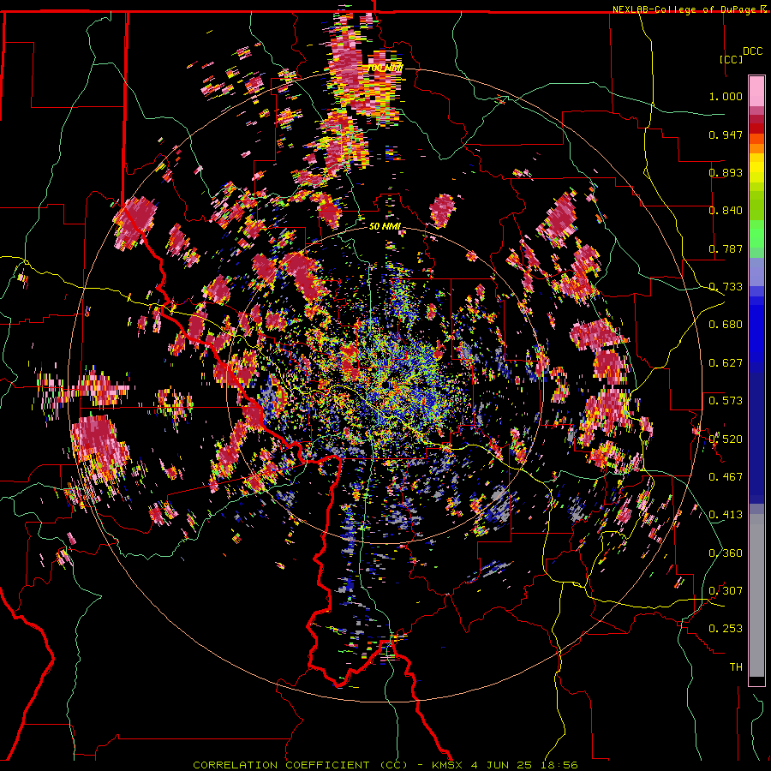The height and width of the screenshot is (771, 771).
Task: Select the 0.360 scale value
Action: click(726, 553)
